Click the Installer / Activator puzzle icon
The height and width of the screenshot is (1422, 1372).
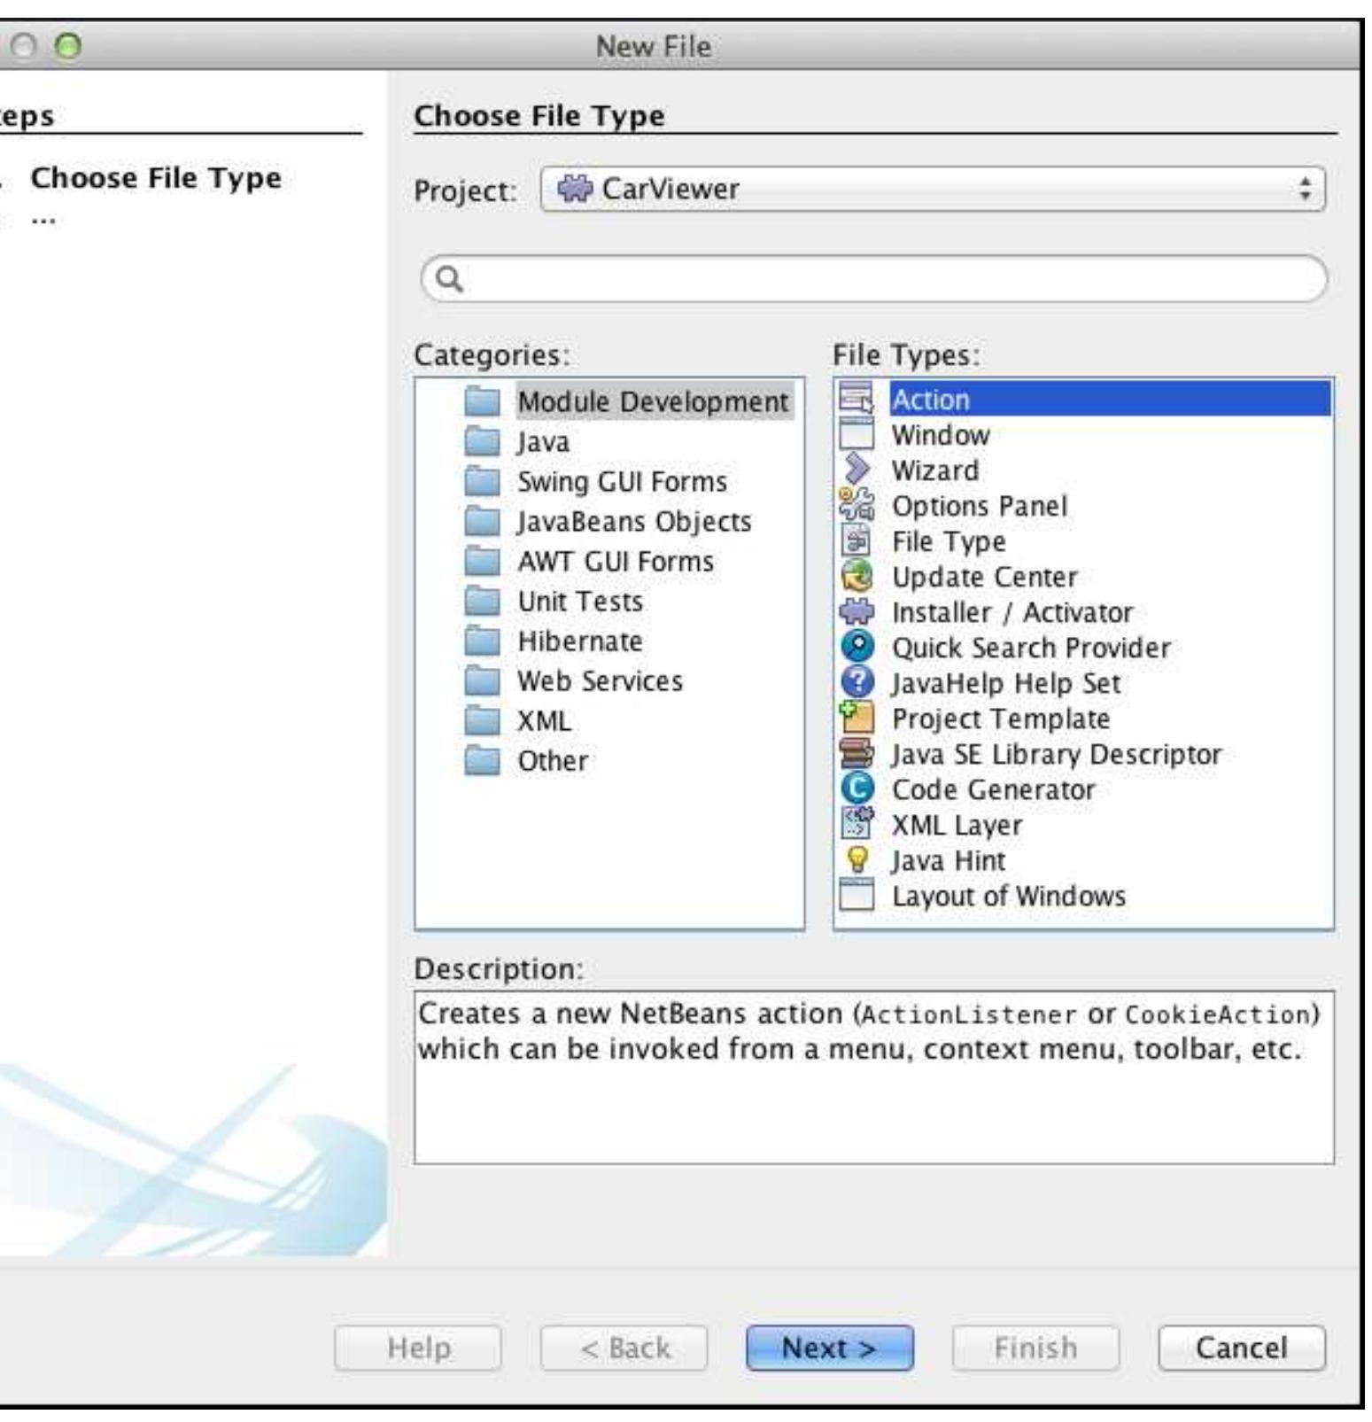tap(856, 611)
